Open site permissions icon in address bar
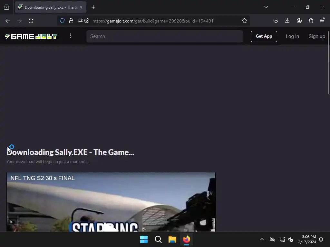This screenshot has width=330, height=247. click(80, 21)
